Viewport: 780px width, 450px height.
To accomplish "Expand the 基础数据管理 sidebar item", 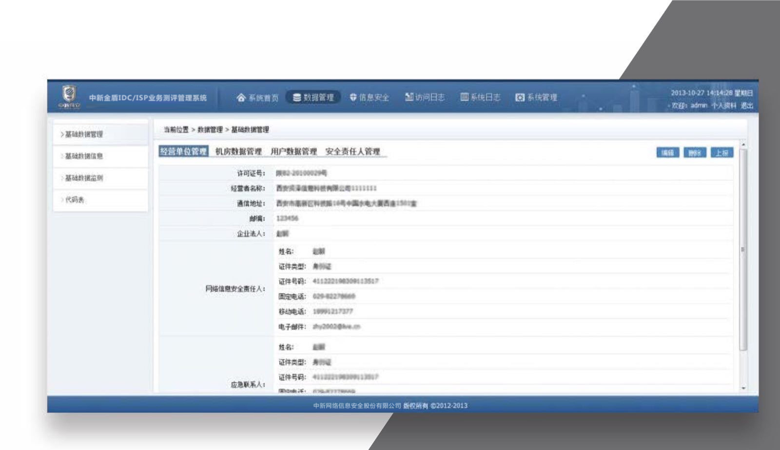I will pyautogui.click(x=83, y=134).
